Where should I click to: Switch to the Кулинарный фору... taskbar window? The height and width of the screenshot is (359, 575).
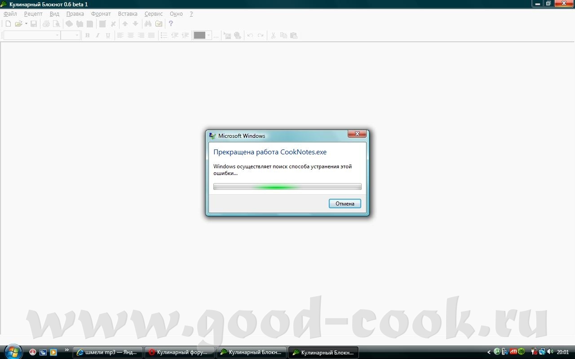[180, 352]
